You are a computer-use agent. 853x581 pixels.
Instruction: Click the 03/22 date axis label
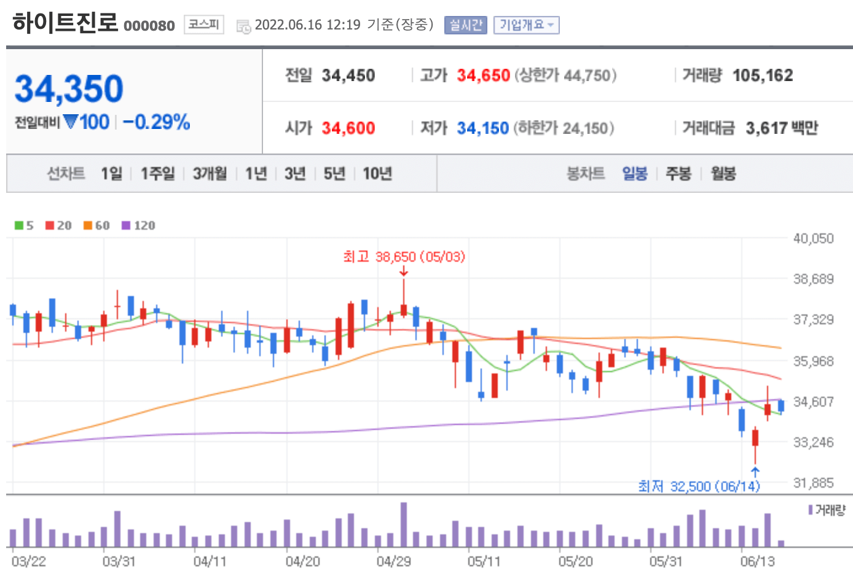point(28,561)
